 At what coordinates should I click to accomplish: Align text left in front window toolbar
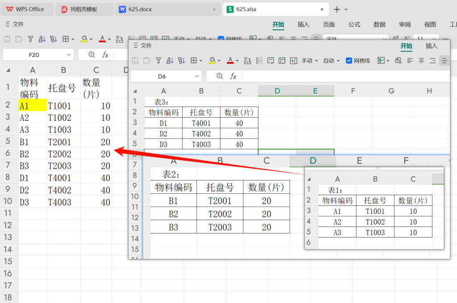[410, 61]
